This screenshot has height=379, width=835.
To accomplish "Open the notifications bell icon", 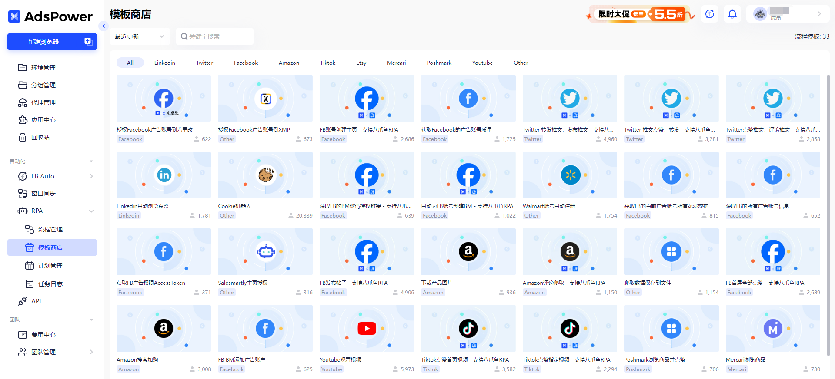I will [732, 14].
